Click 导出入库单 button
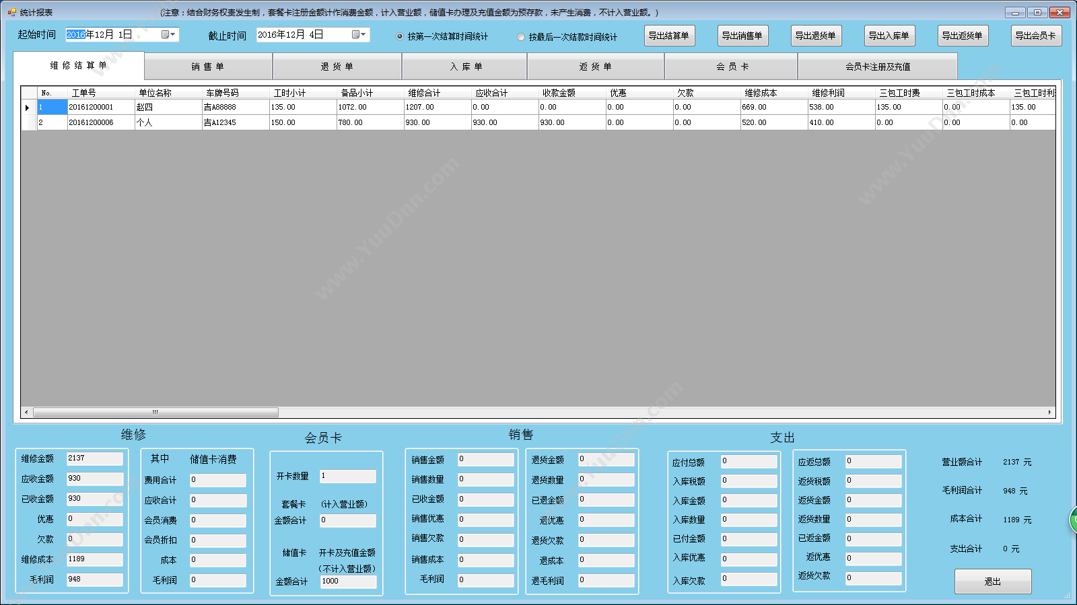The image size is (1077, 605). [x=889, y=36]
